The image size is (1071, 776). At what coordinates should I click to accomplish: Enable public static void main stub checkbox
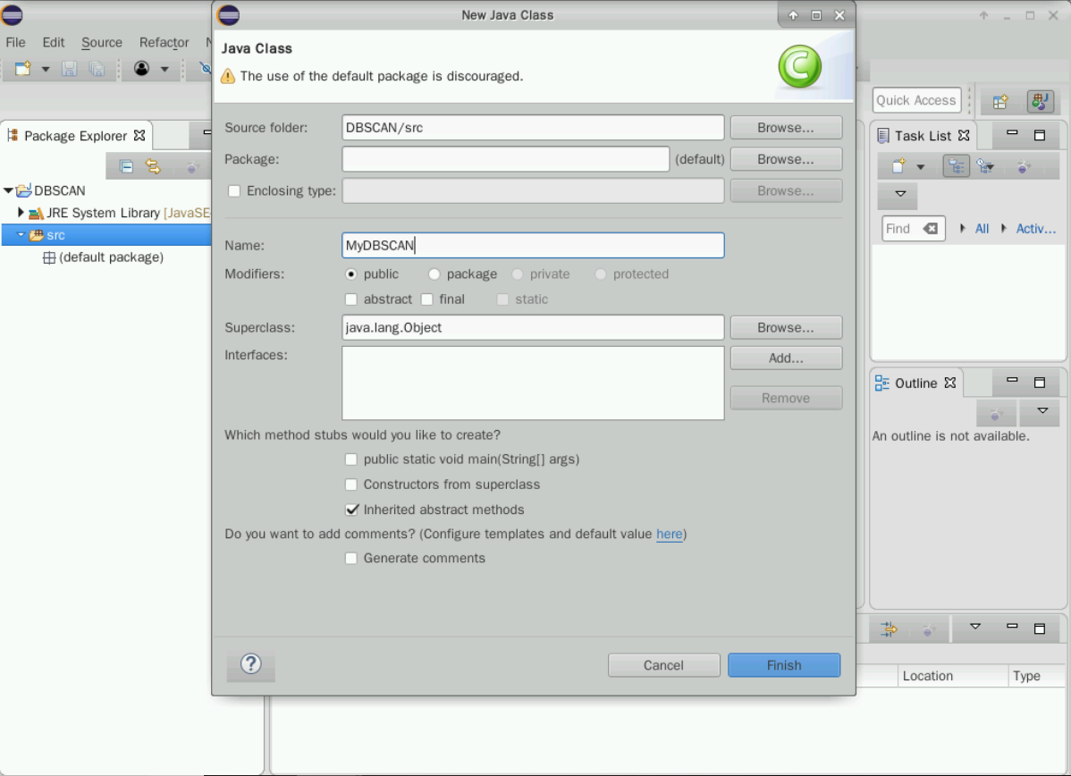pyautogui.click(x=351, y=460)
